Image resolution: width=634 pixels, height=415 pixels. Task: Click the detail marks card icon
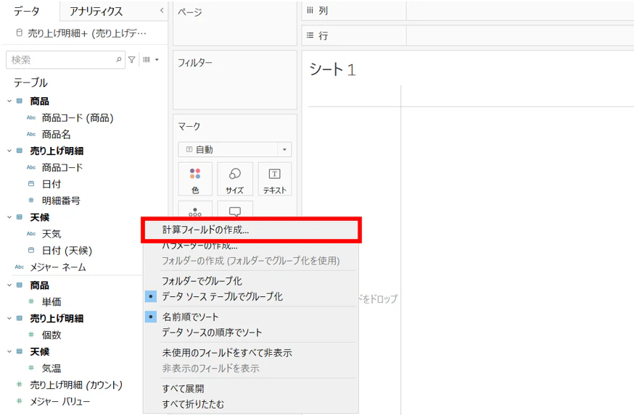pos(195,212)
